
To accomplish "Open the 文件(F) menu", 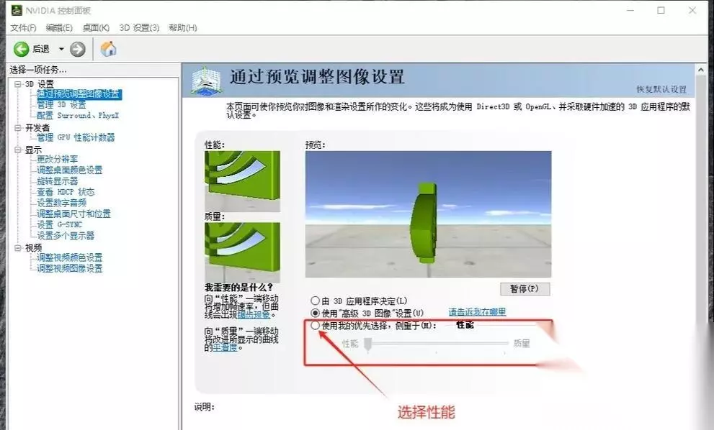I will (x=23, y=28).
